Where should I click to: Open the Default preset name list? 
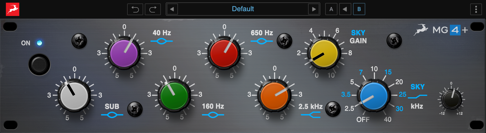pyautogui.click(x=243, y=9)
